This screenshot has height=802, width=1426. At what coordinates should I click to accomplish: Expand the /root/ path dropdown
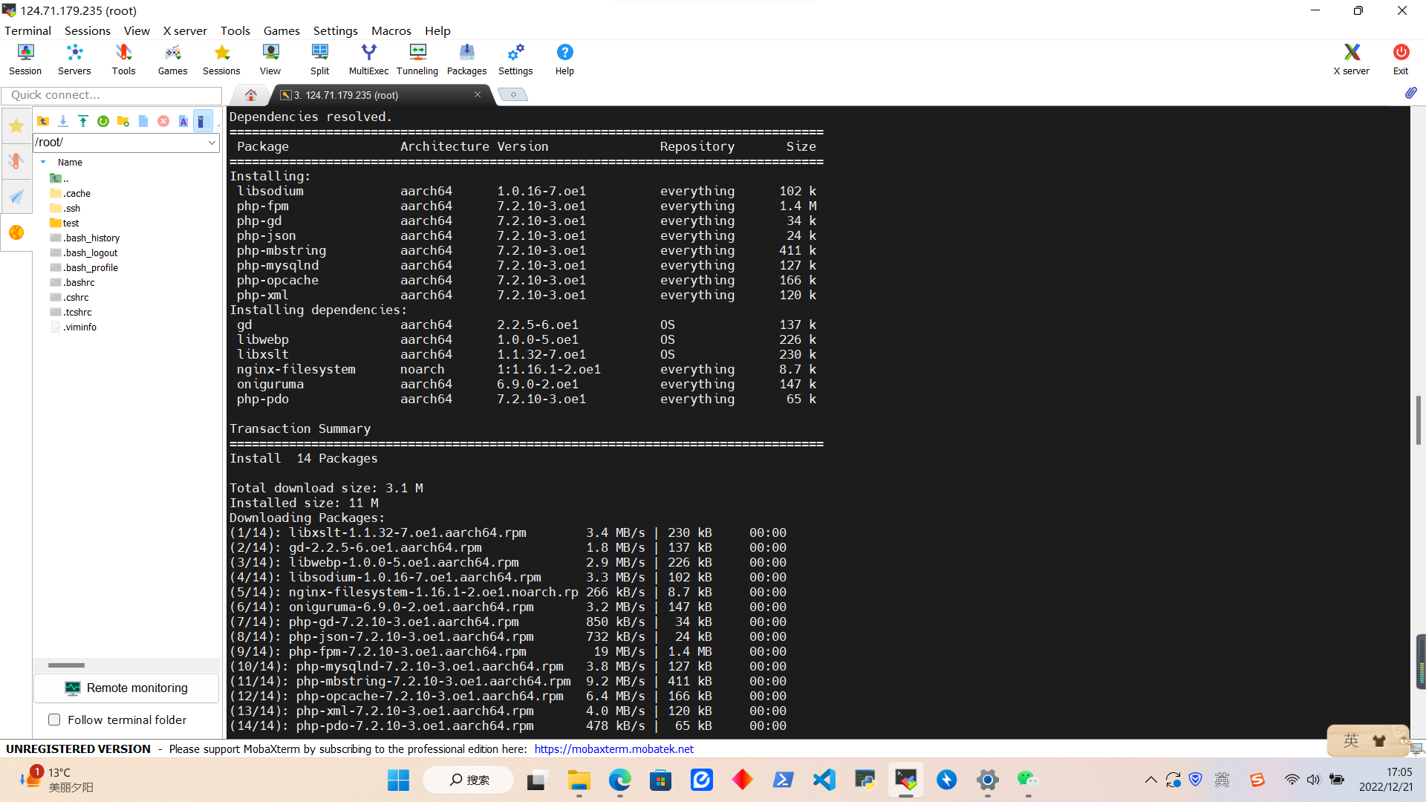pyautogui.click(x=212, y=143)
